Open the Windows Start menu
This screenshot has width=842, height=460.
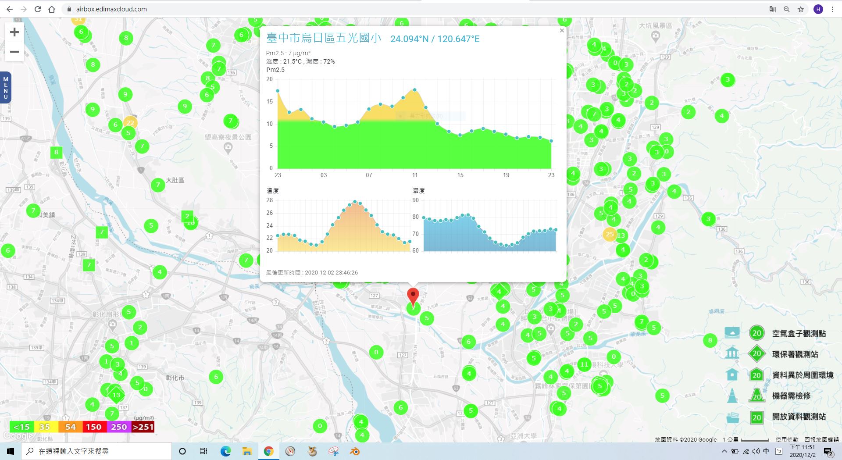11,451
